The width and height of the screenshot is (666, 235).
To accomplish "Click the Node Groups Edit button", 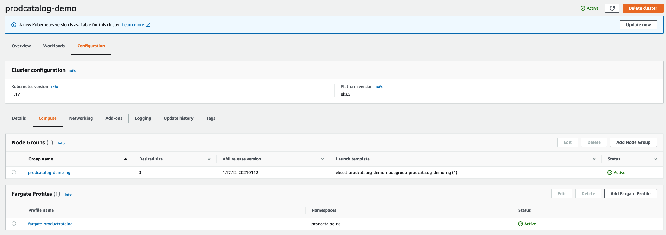I will (568, 142).
